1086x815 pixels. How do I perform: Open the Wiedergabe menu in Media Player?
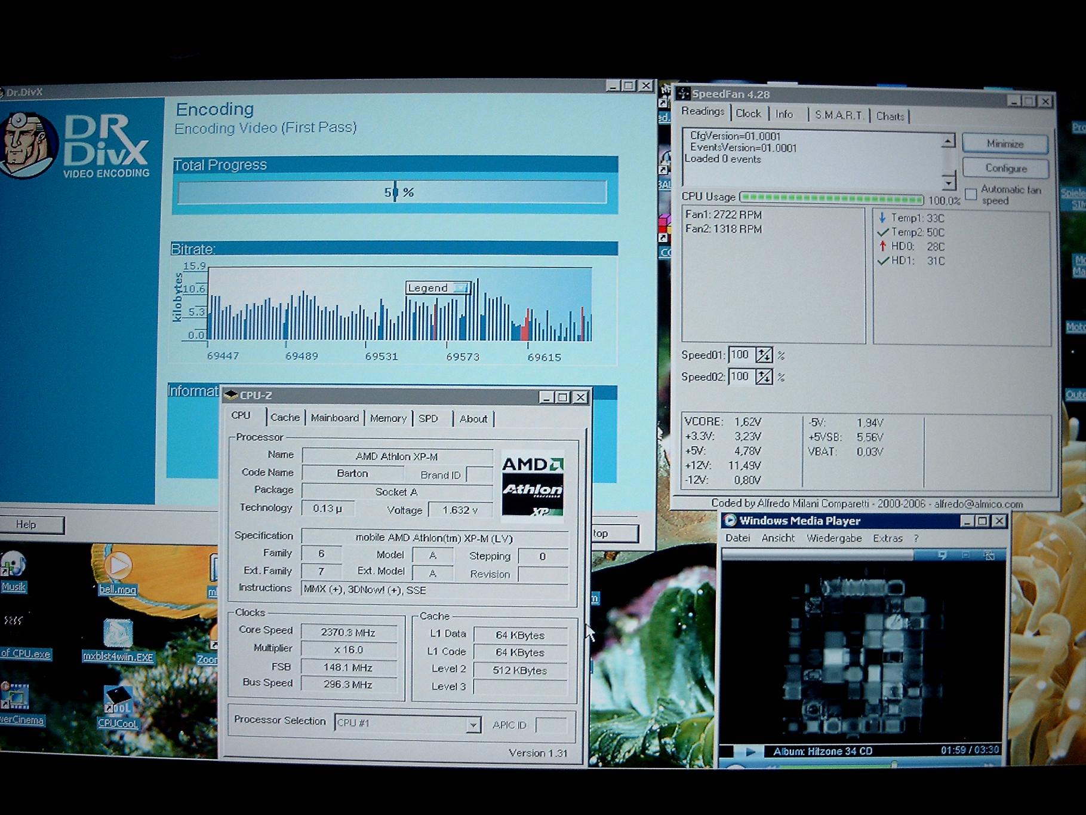pyautogui.click(x=834, y=538)
